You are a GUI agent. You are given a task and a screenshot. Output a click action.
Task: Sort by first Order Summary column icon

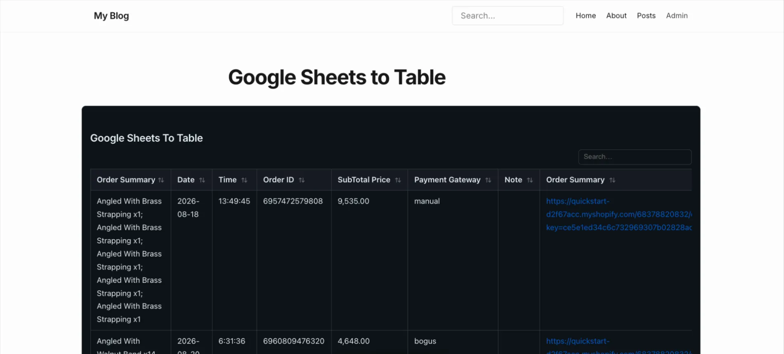click(161, 180)
